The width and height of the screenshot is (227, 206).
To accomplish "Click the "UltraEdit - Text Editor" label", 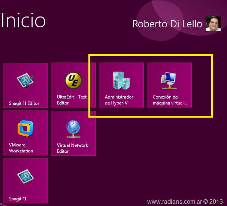I will tap(72, 100).
